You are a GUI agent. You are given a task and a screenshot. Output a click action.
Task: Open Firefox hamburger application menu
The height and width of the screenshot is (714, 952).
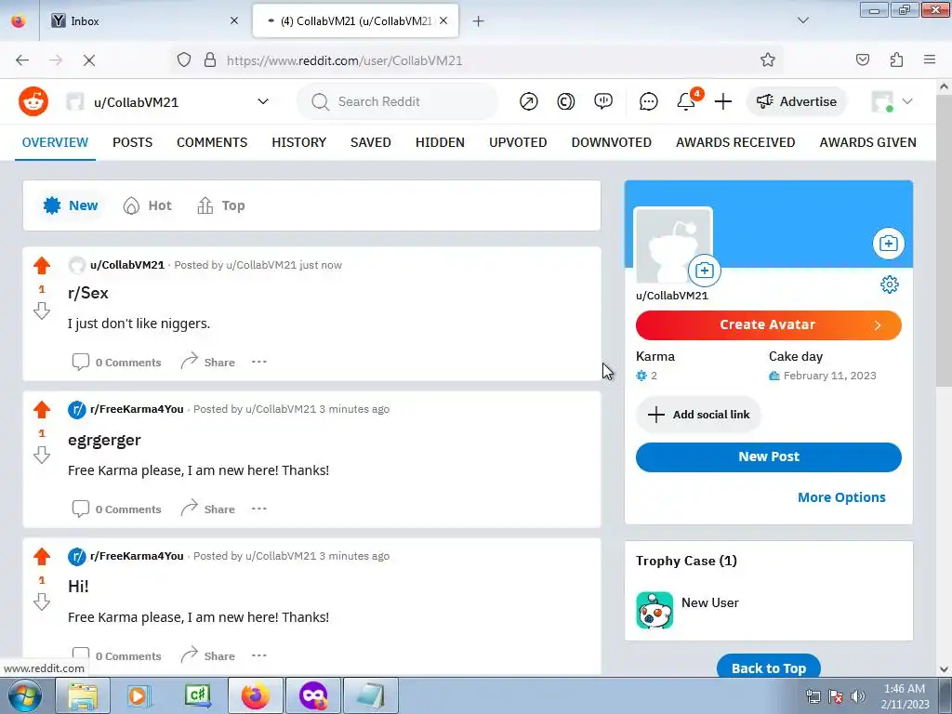pyautogui.click(x=930, y=59)
